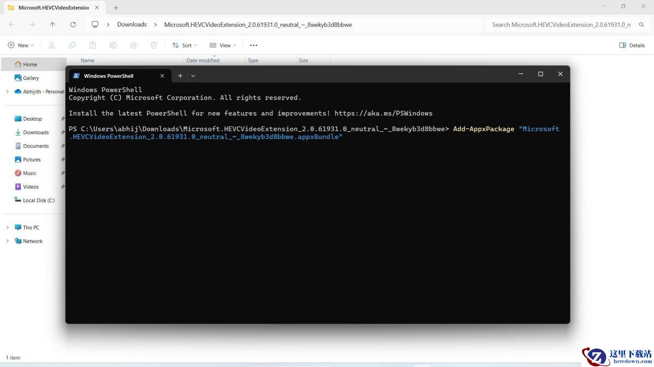Click the Delete trash icon in Explorer toolbar

154,45
